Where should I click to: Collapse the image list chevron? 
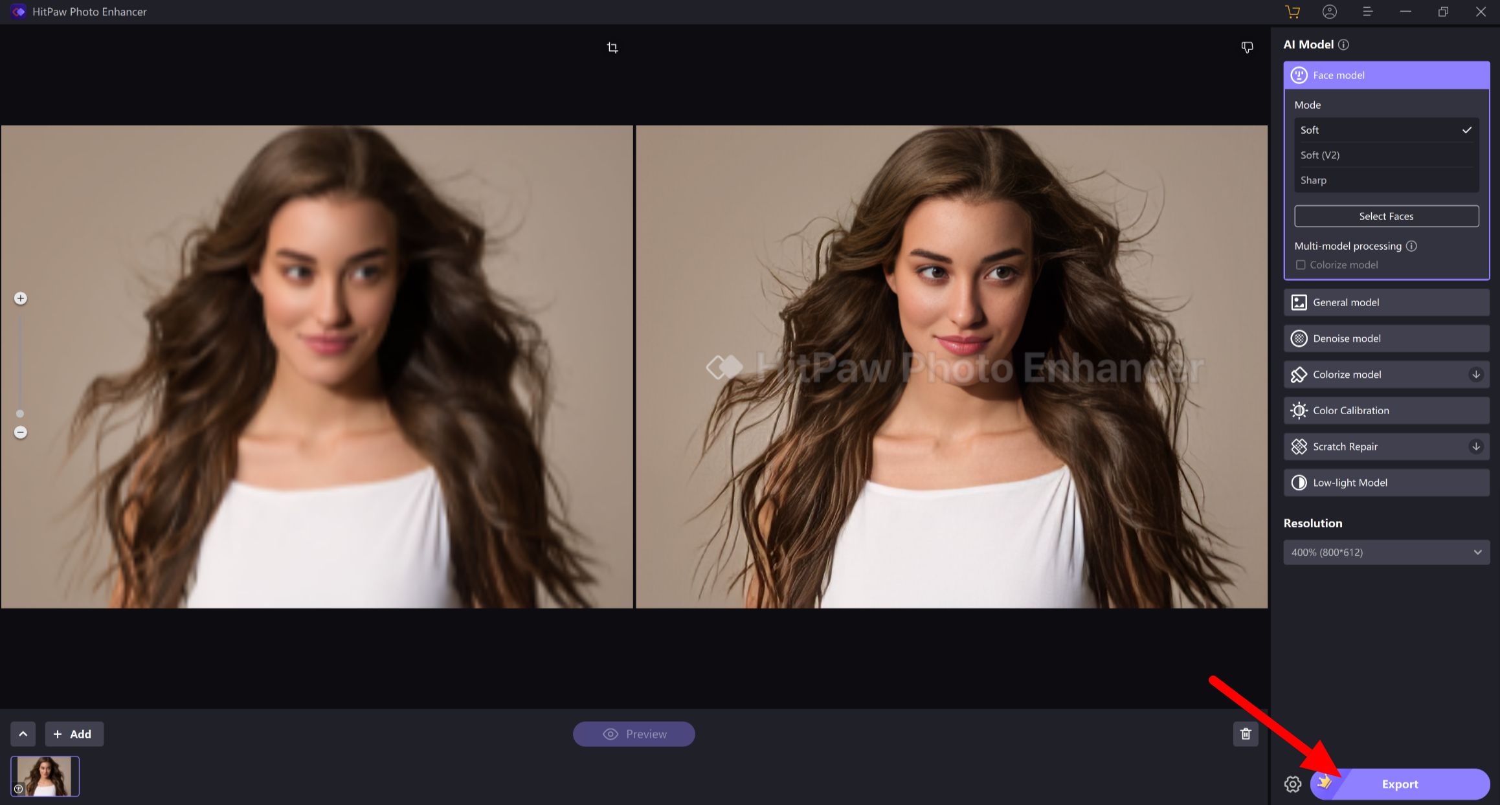pyautogui.click(x=23, y=734)
